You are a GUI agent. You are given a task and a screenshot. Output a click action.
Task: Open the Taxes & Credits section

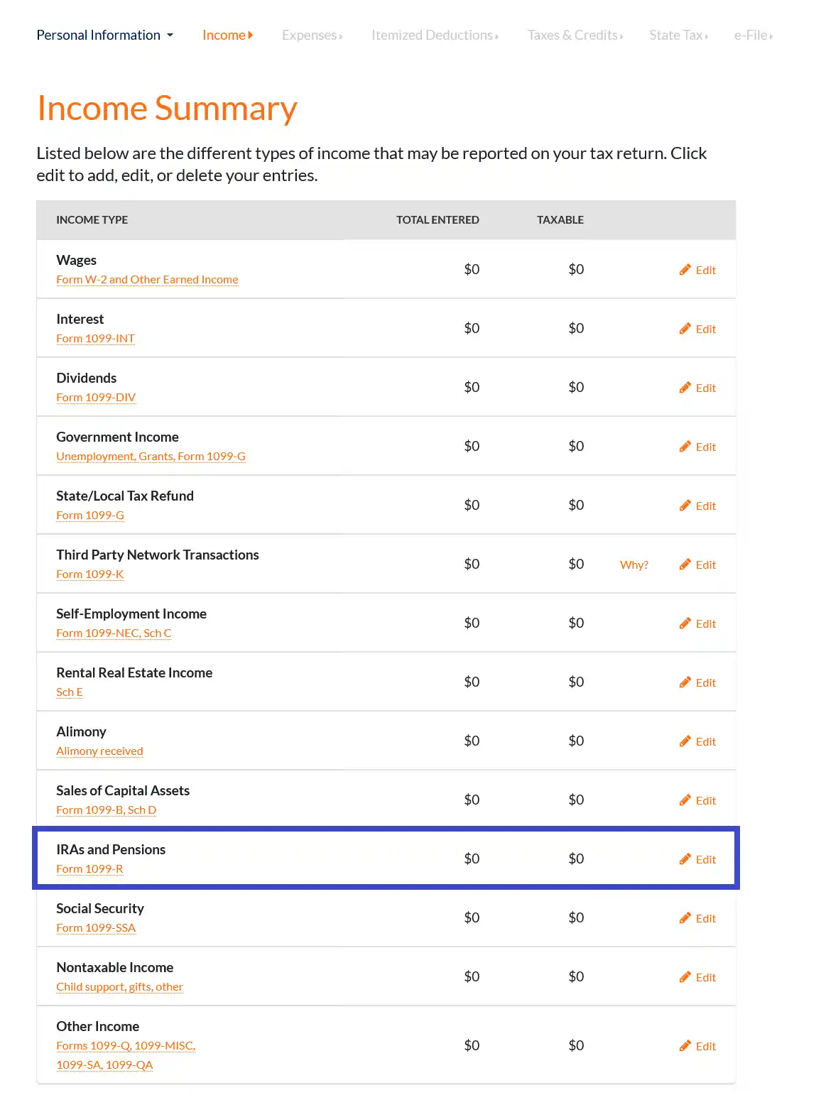coord(575,36)
